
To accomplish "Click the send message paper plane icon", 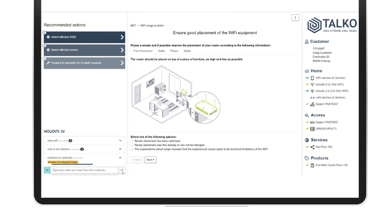I will click(x=122, y=170).
